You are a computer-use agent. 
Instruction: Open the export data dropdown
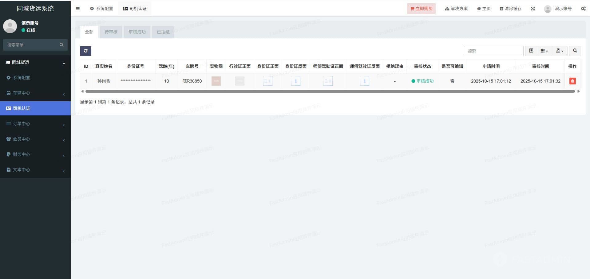pyautogui.click(x=560, y=51)
